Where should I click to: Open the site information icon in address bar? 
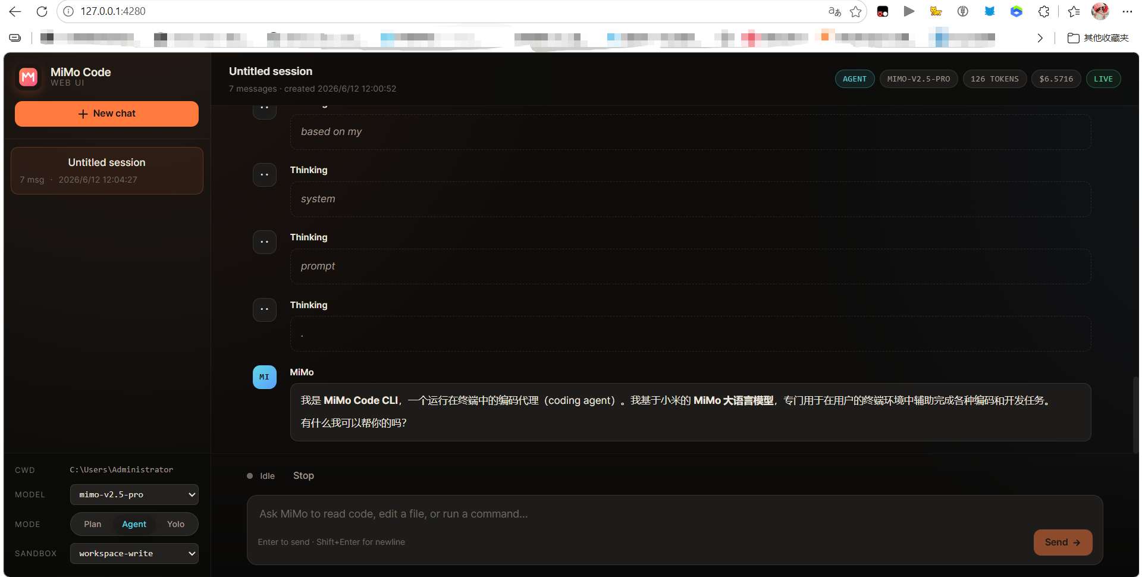point(68,11)
